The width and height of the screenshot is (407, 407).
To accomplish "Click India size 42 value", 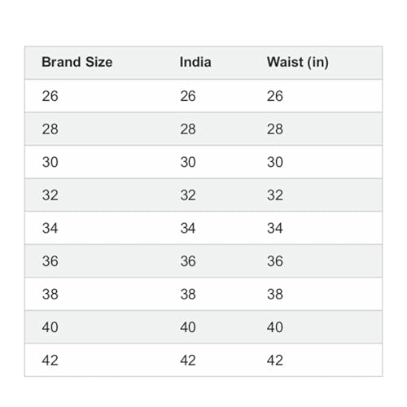I will point(188,361).
